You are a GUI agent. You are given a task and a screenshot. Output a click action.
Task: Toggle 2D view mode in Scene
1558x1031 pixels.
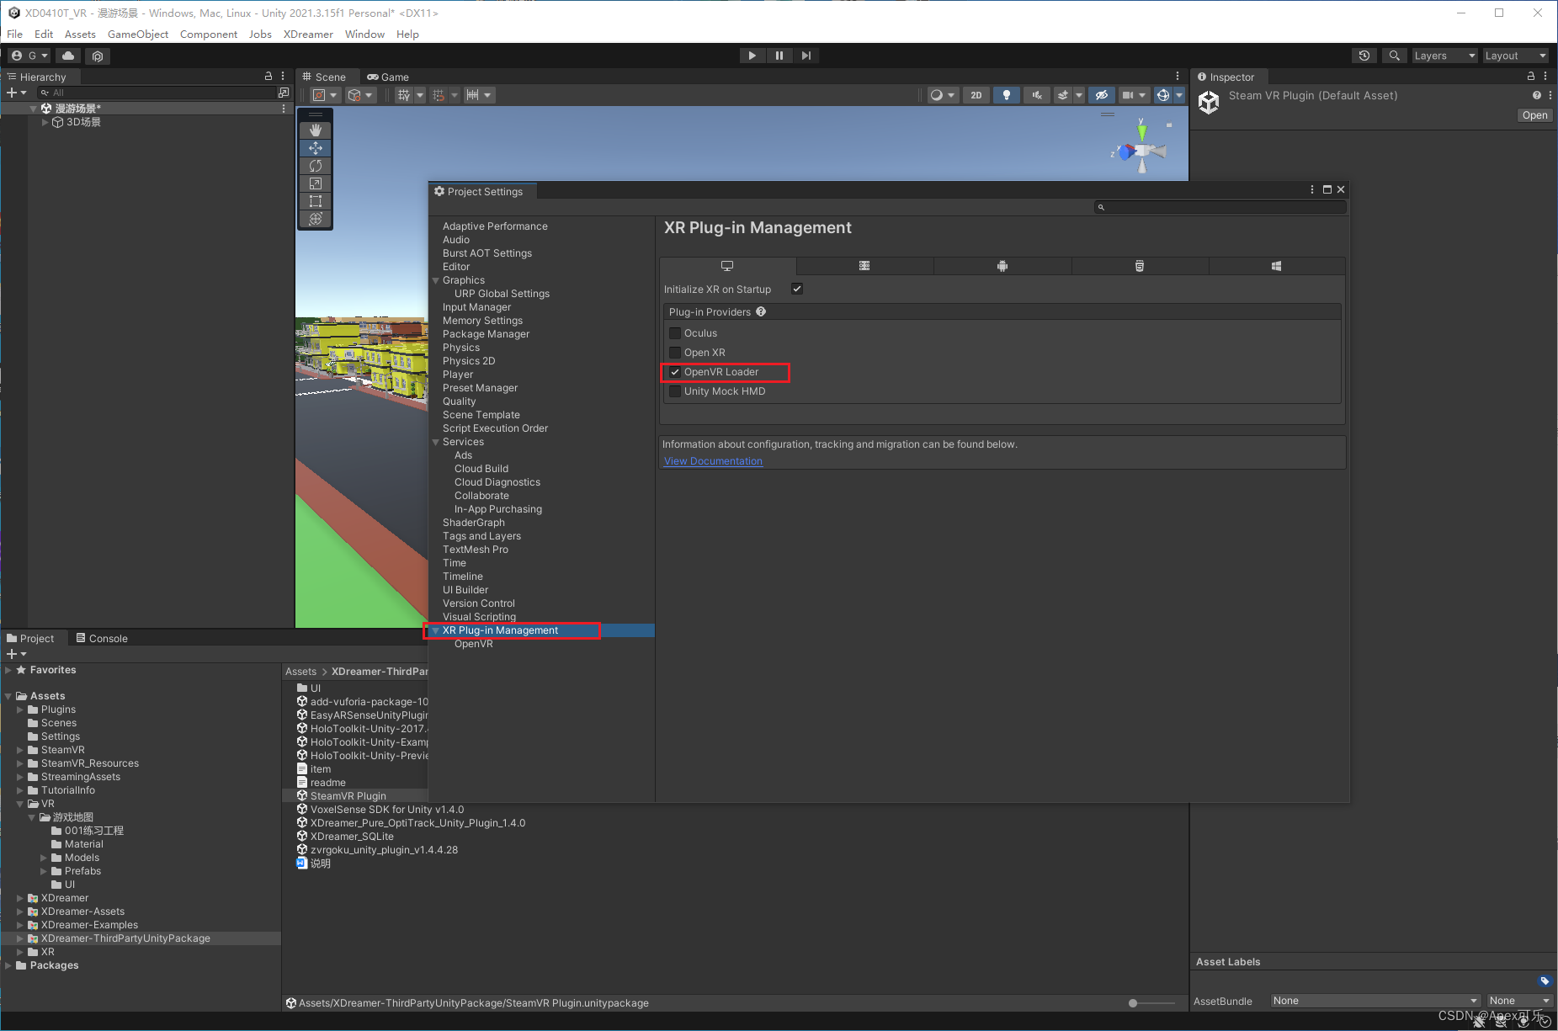(x=976, y=95)
